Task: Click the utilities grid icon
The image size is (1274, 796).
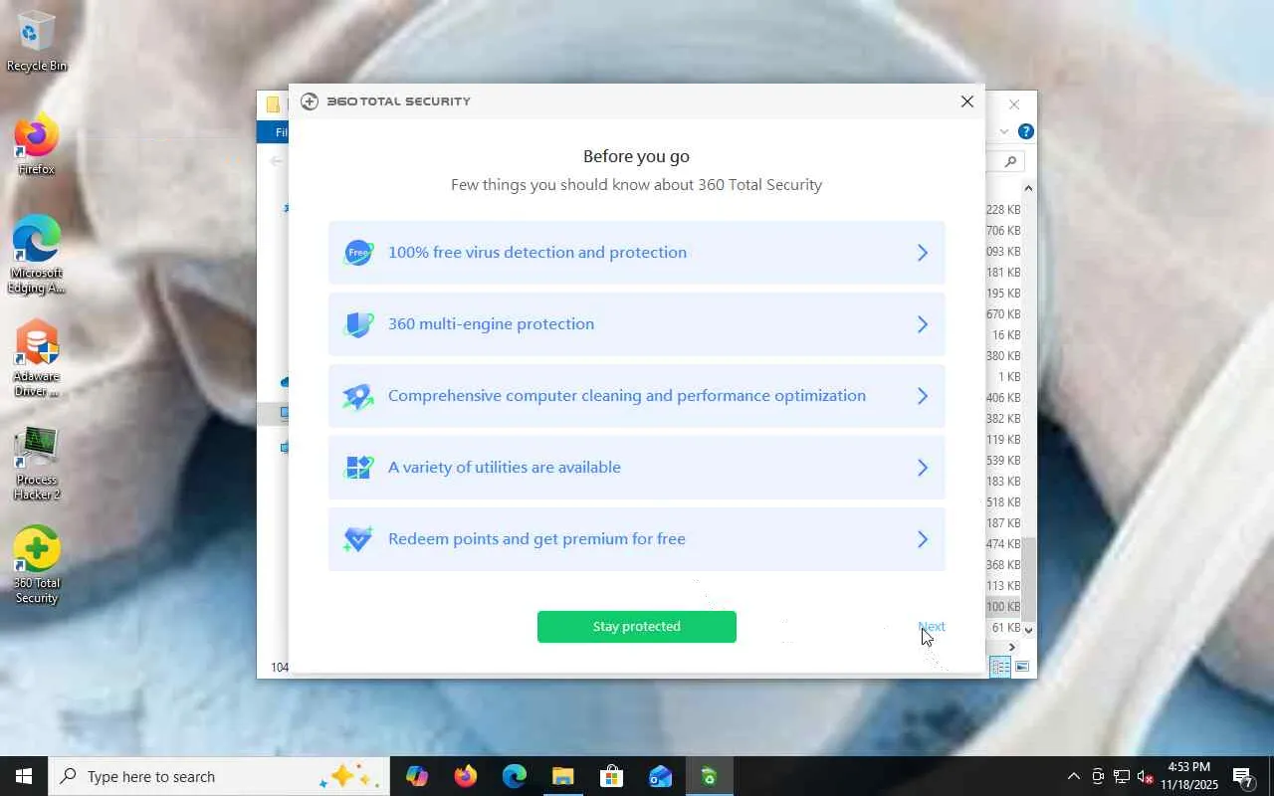Action: point(358,468)
